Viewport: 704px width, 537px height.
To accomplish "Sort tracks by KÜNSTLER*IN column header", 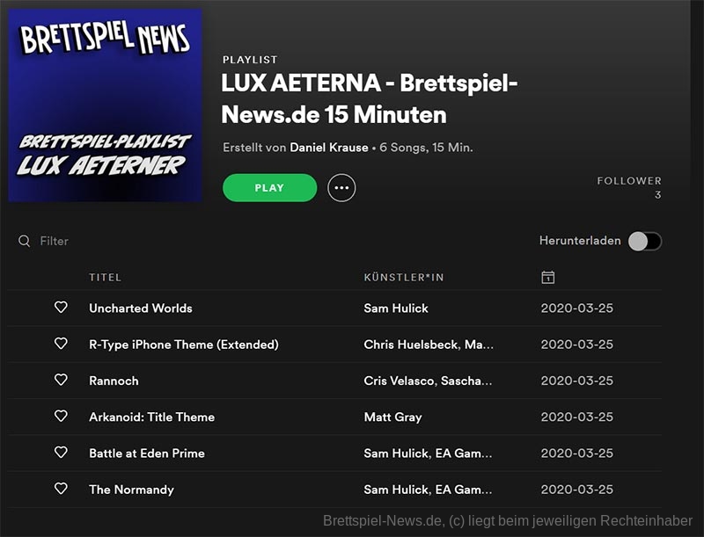I will 404,278.
